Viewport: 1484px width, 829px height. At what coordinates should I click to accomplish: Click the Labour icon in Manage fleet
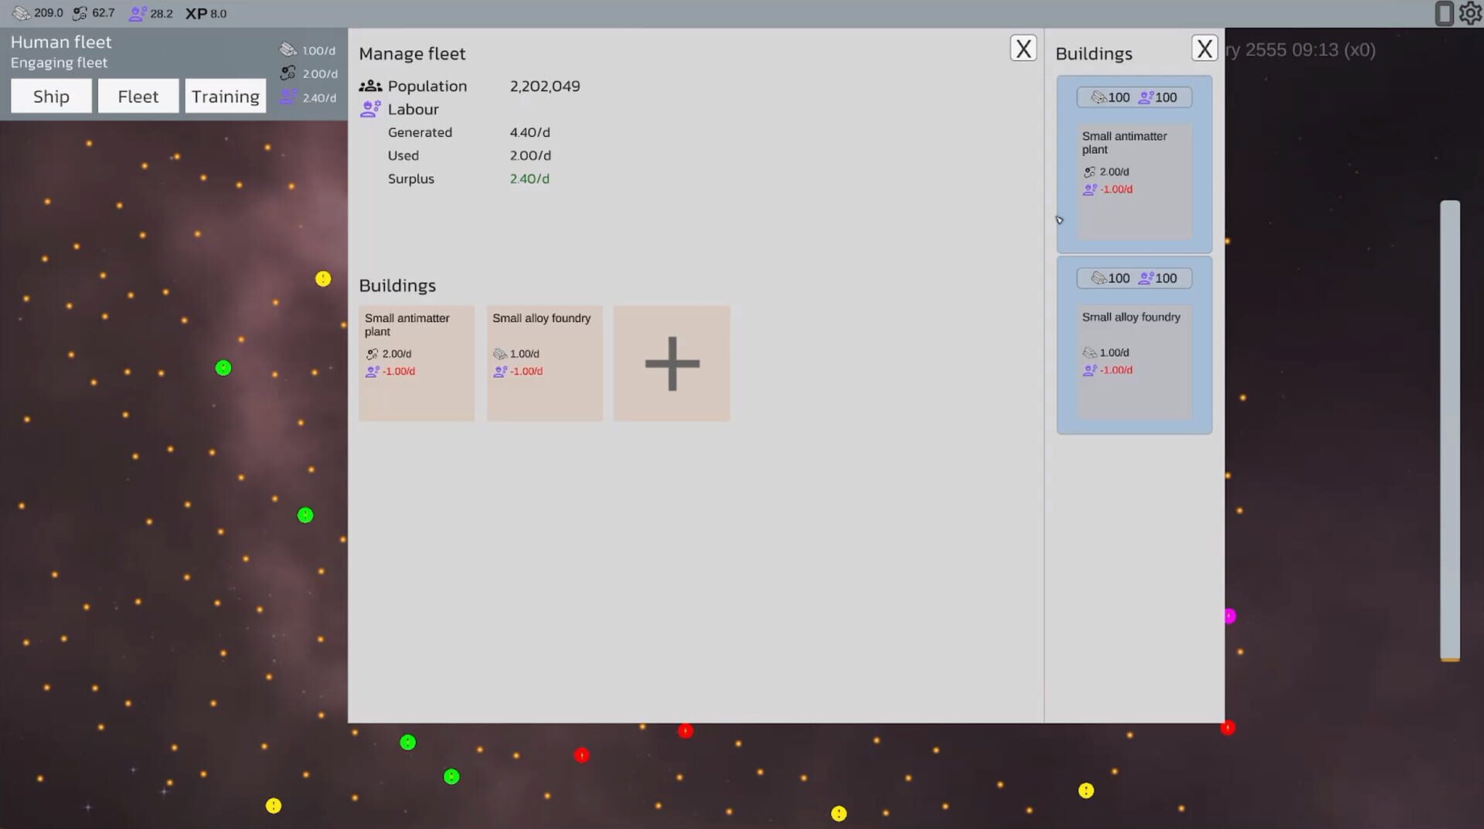(x=370, y=109)
